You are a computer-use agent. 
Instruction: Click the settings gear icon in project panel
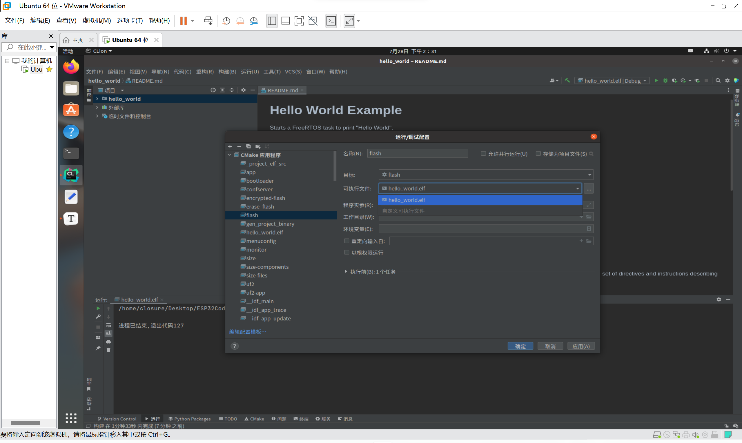click(x=243, y=91)
